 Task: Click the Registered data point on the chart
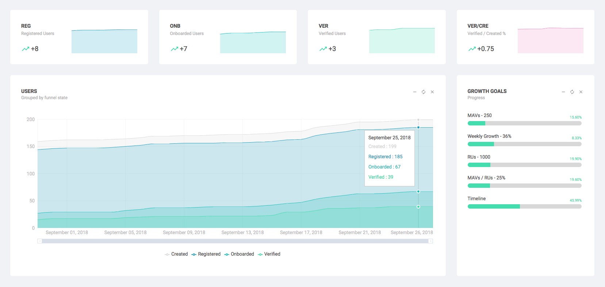tap(418, 127)
